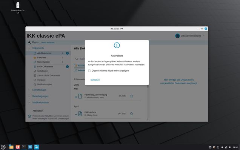
Task: Expand the Medikationsliste section
Action: coord(29,103)
